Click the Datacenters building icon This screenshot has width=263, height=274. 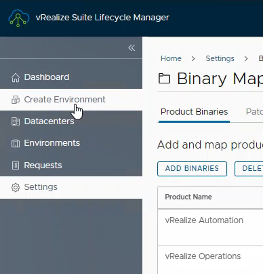[16, 121]
